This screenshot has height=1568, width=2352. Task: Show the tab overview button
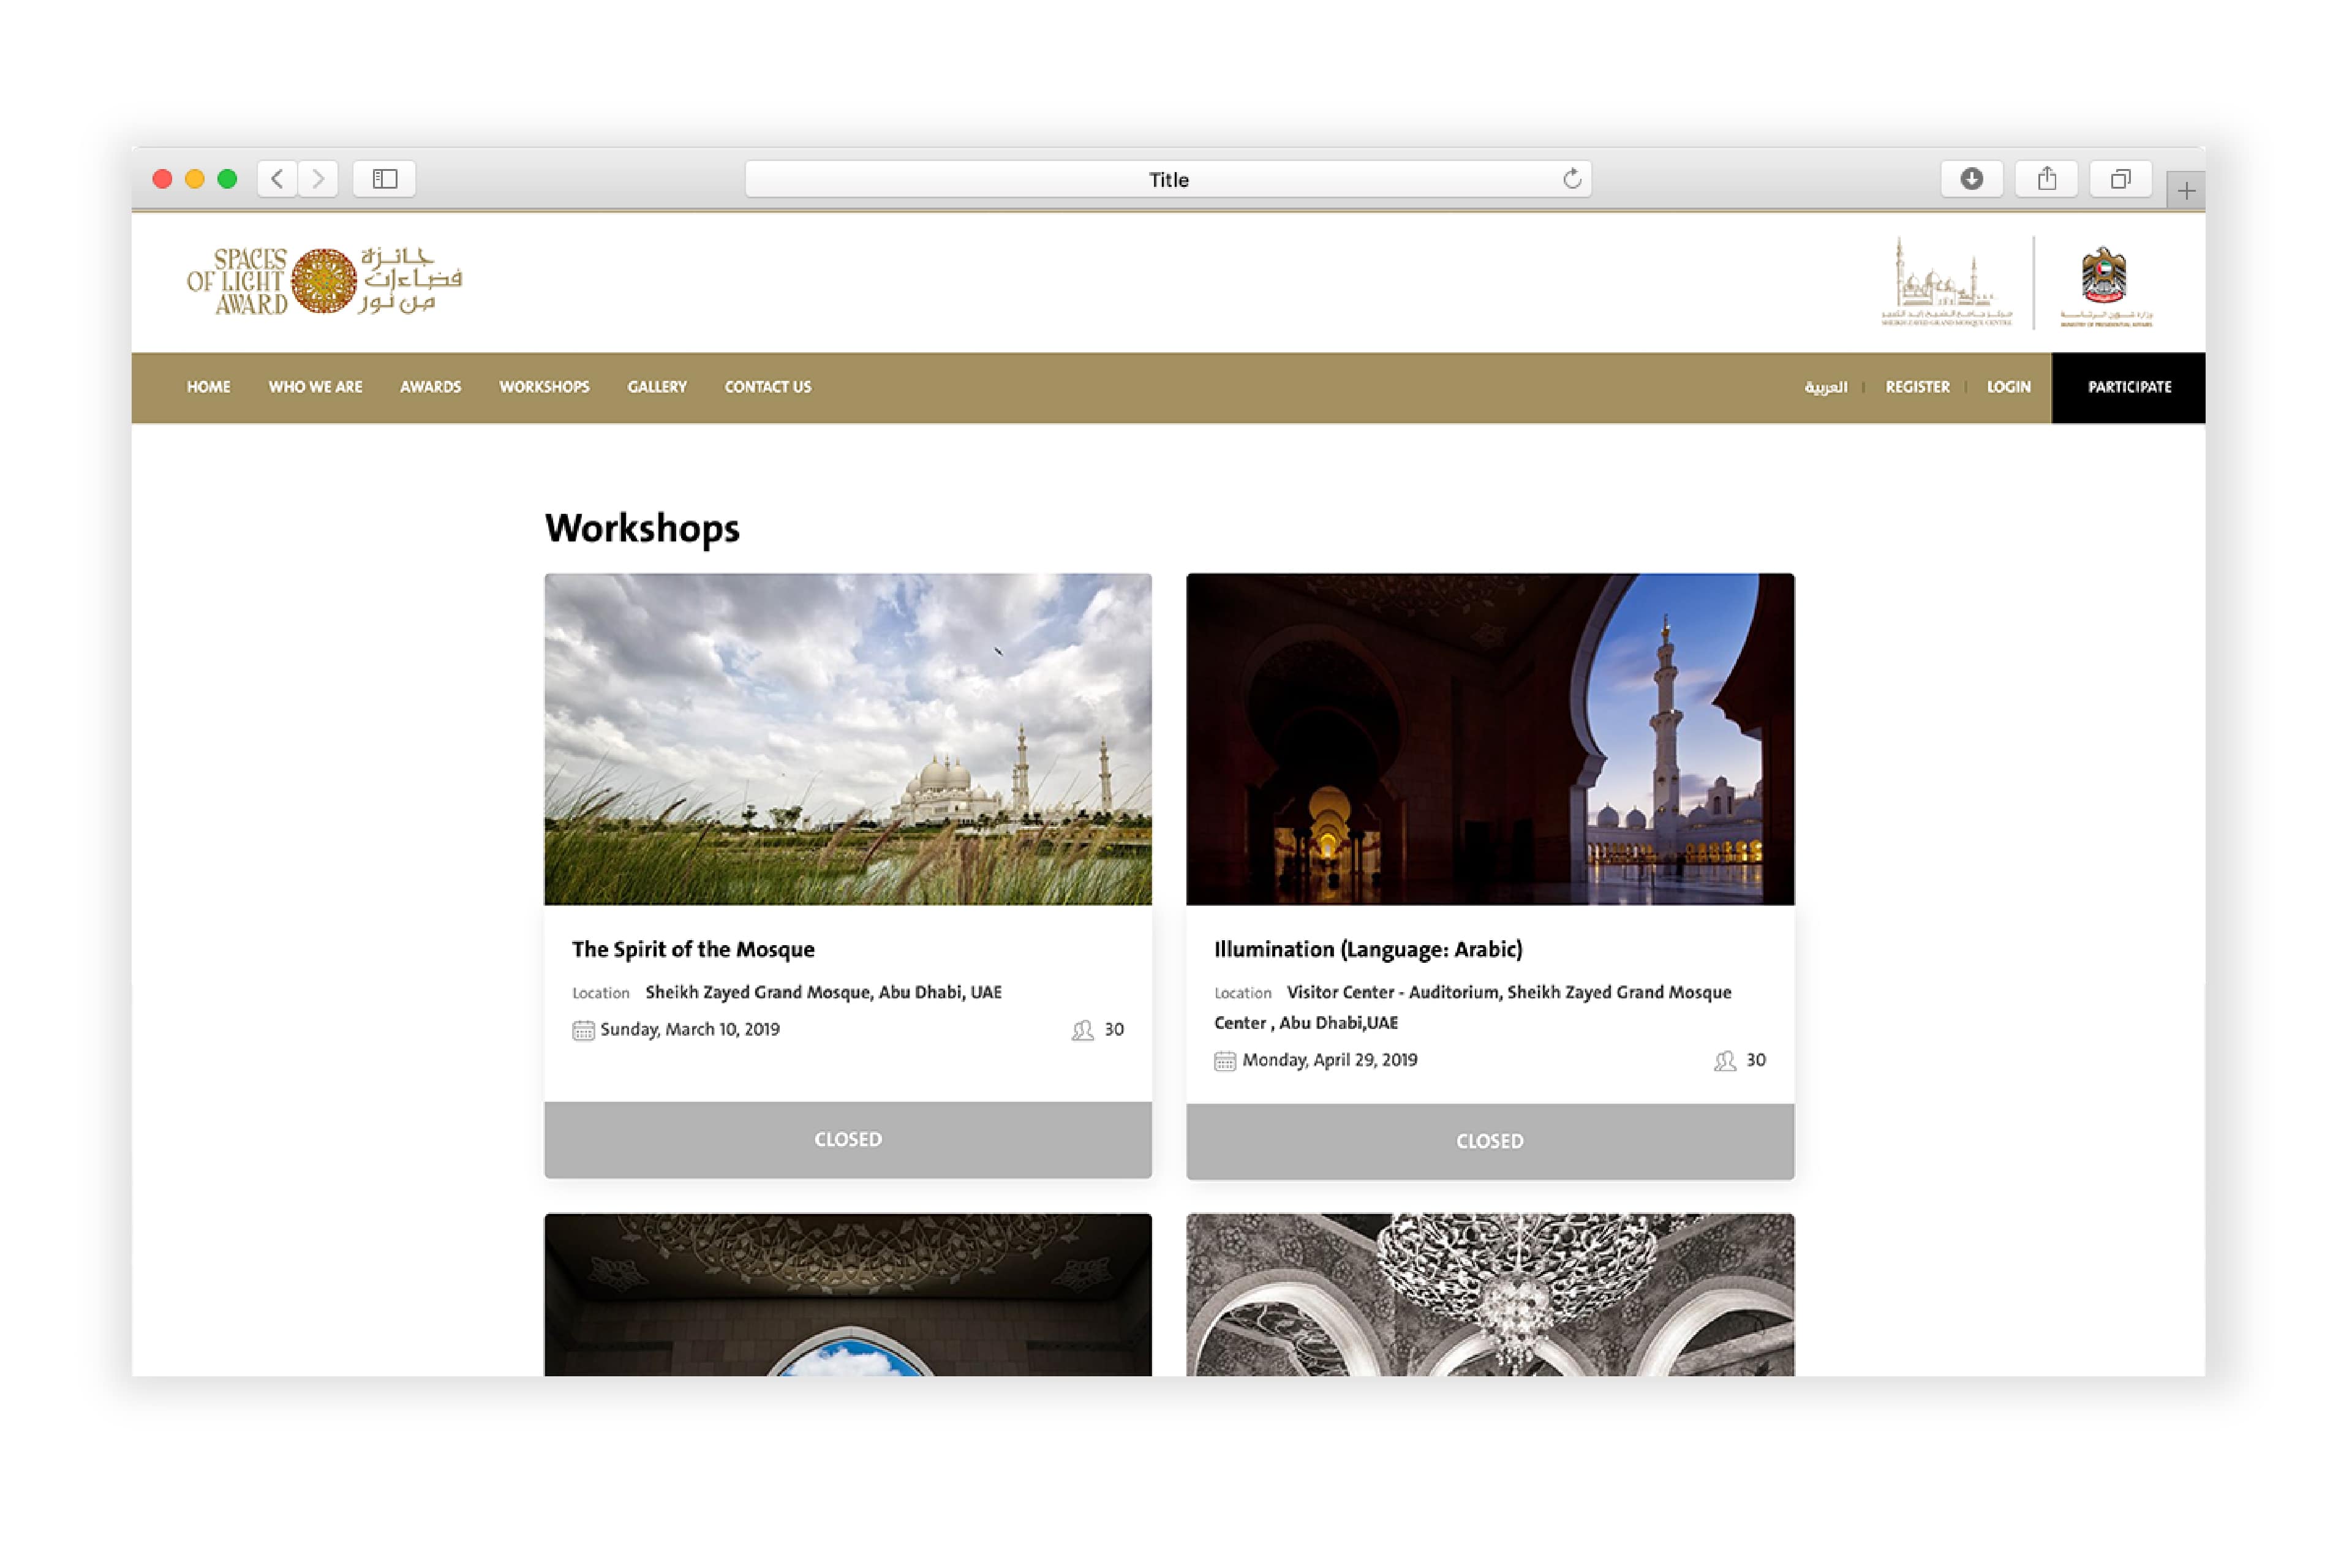[x=2121, y=179]
